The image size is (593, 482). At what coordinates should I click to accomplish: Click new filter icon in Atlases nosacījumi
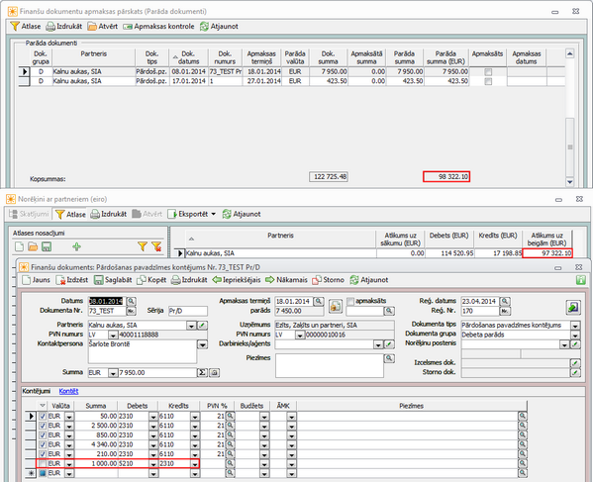[19, 246]
